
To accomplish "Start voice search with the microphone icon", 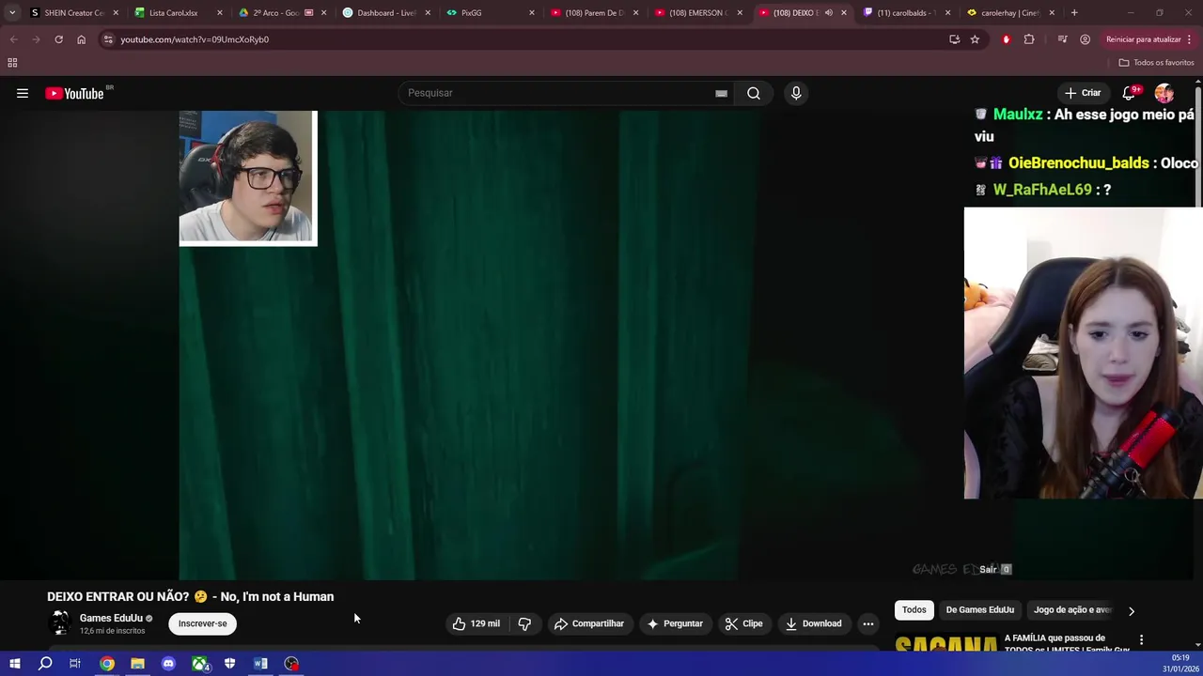I will (796, 93).
